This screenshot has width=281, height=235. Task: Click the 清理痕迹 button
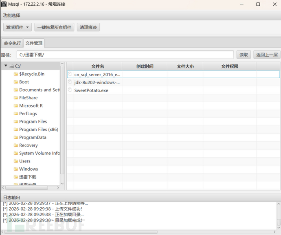click(x=88, y=27)
